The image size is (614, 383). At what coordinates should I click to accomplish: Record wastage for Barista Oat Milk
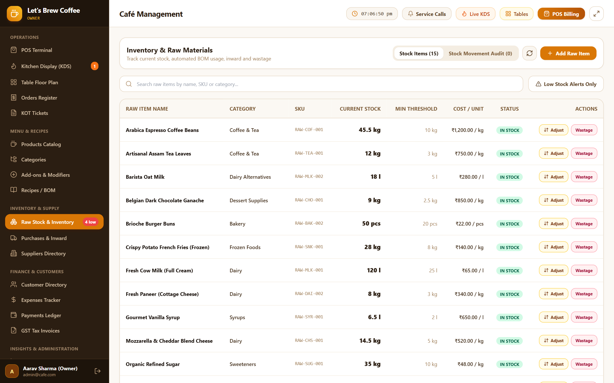pyautogui.click(x=584, y=177)
